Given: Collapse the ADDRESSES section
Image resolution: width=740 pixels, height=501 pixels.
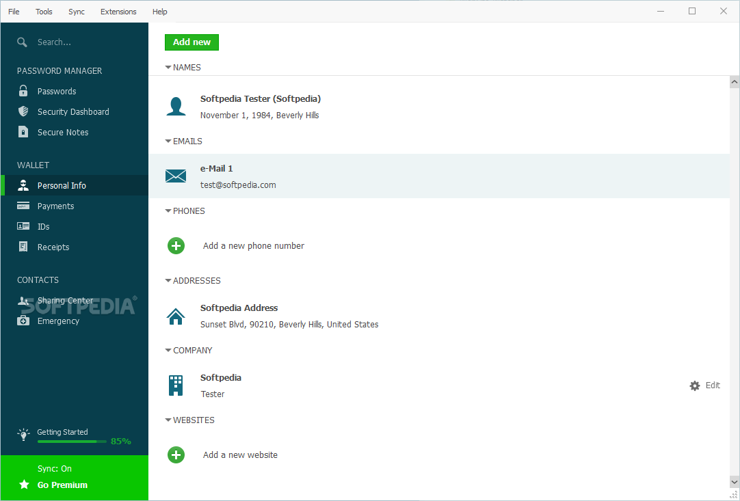Looking at the screenshot, I should pos(168,281).
